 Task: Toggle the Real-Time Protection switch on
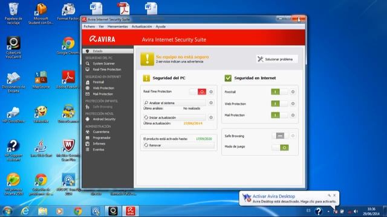point(198,92)
